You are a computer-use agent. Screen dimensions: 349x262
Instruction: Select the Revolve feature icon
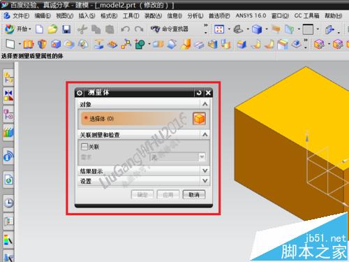42,44
